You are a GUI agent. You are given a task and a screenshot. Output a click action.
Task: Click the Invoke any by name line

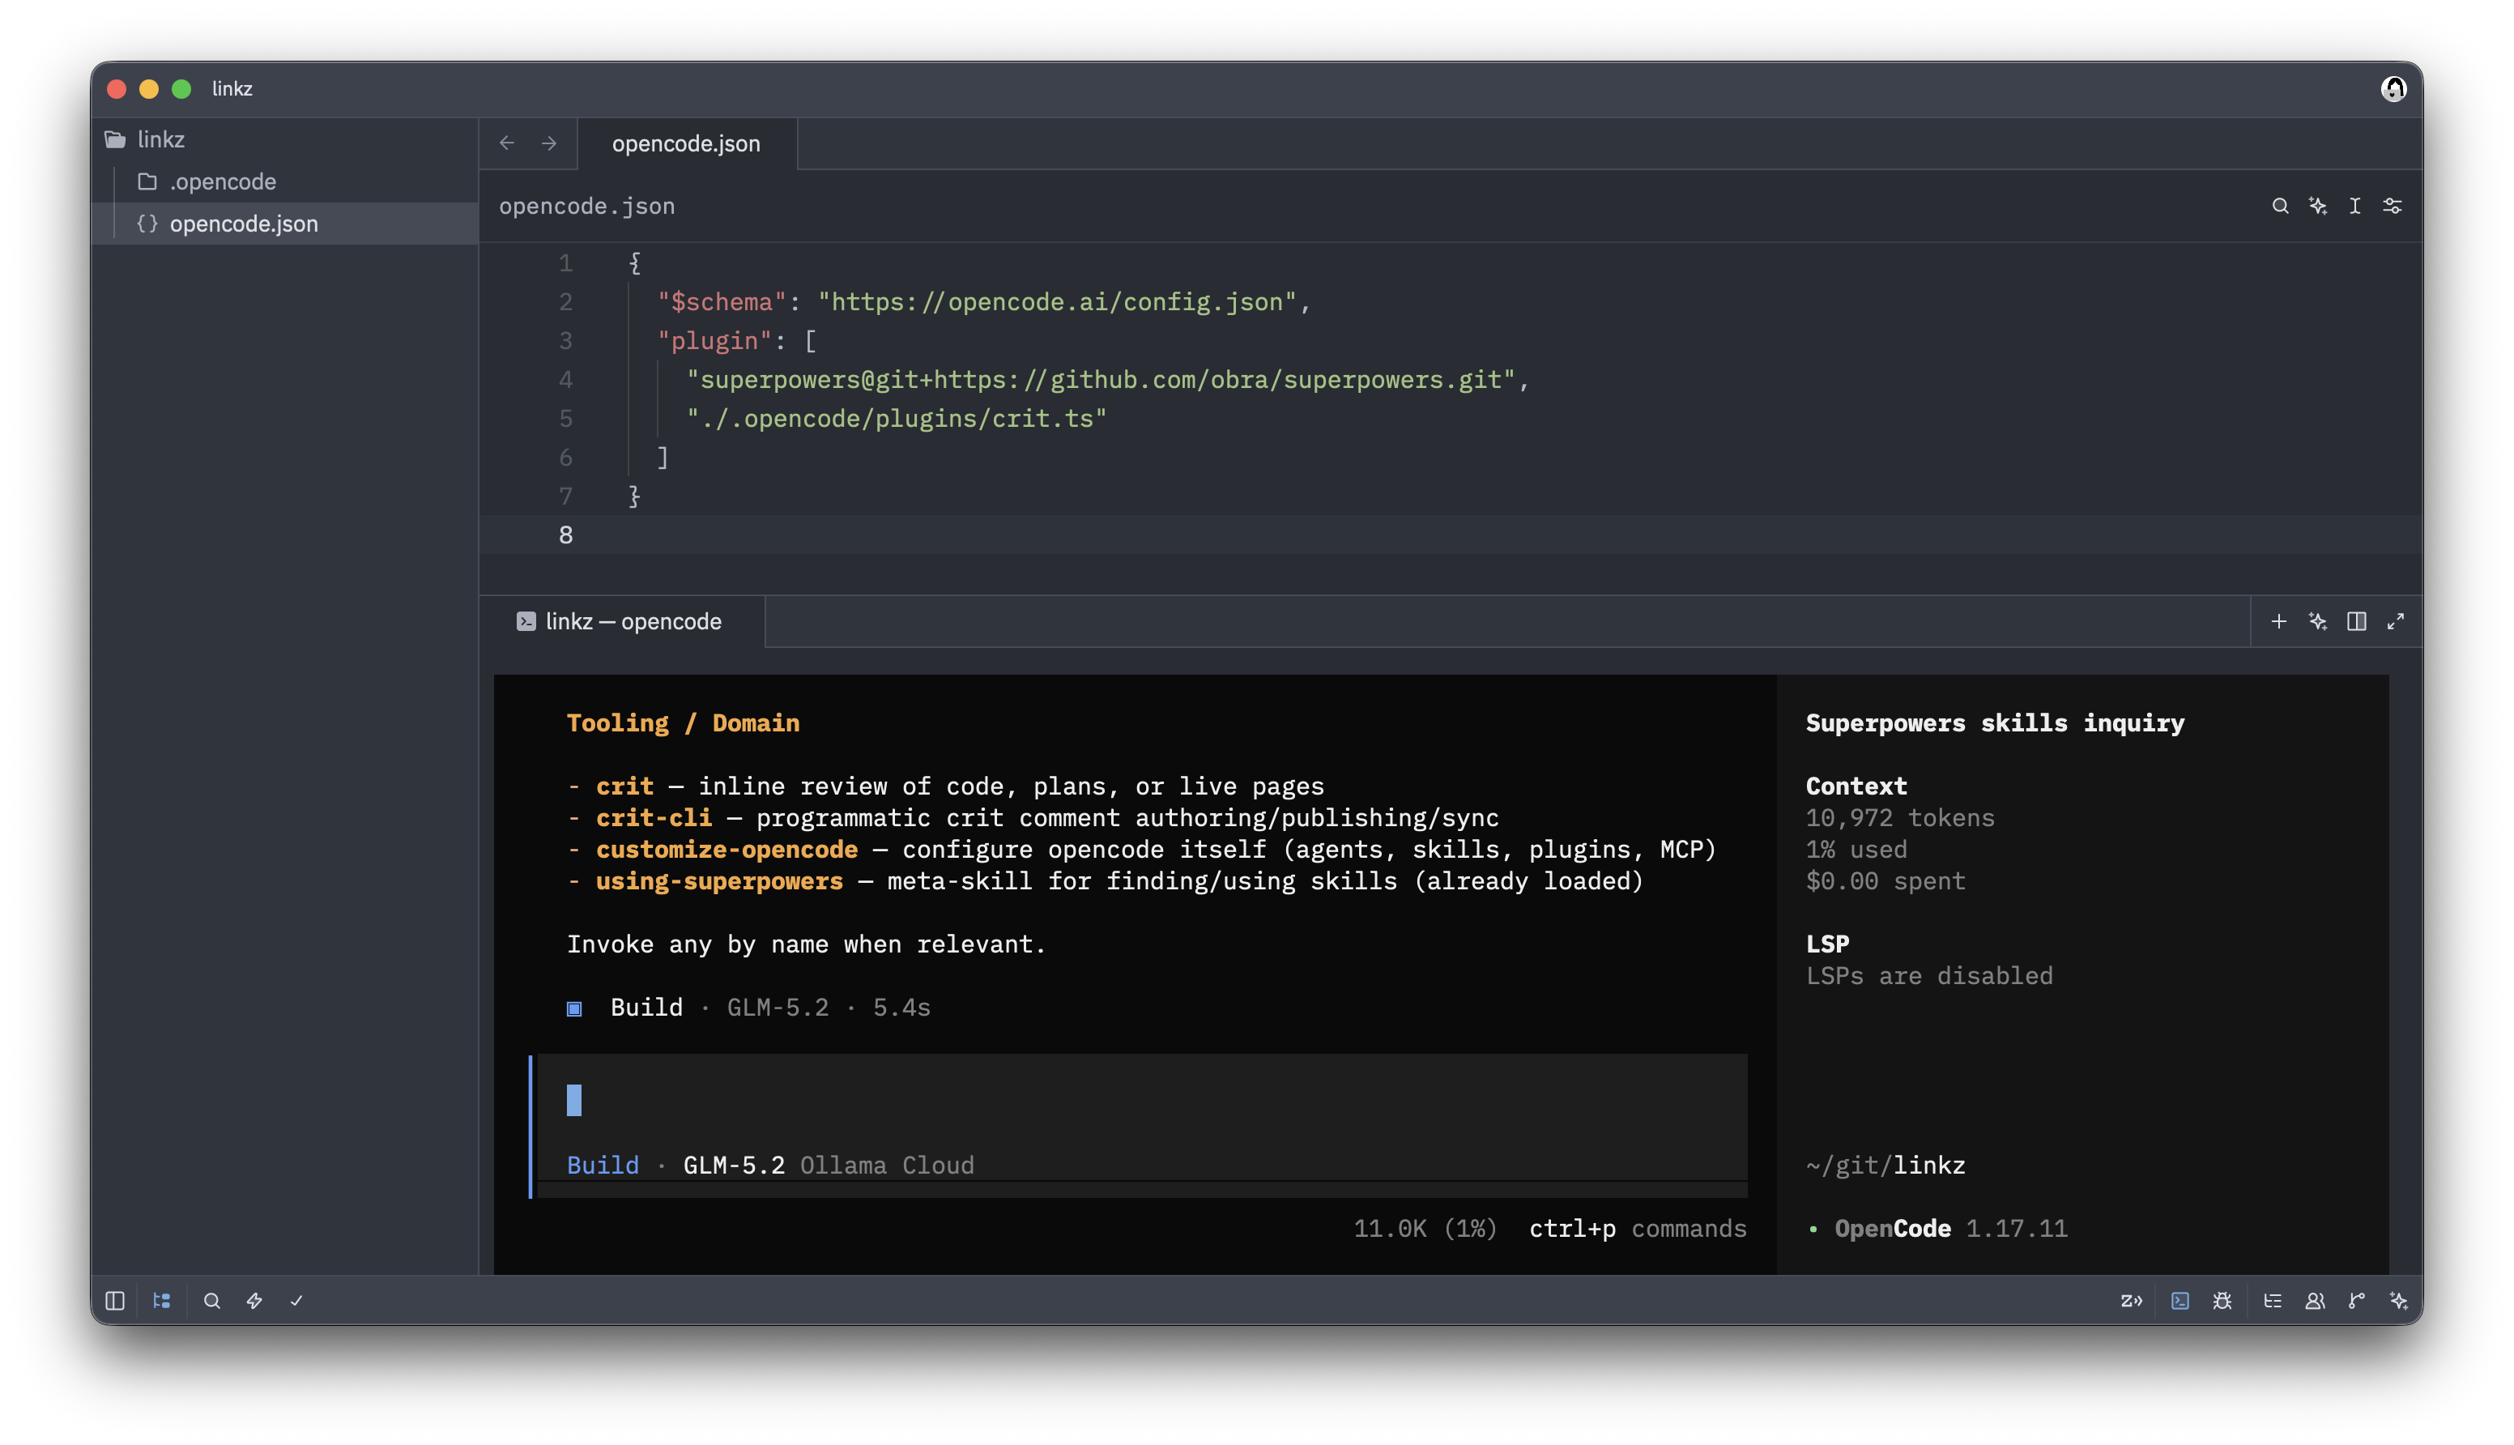click(806, 944)
